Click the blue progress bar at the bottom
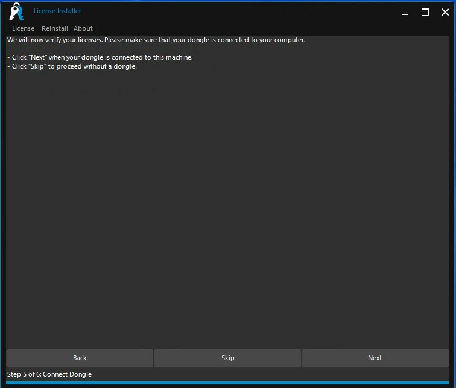This screenshot has height=388, width=456. click(x=228, y=383)
